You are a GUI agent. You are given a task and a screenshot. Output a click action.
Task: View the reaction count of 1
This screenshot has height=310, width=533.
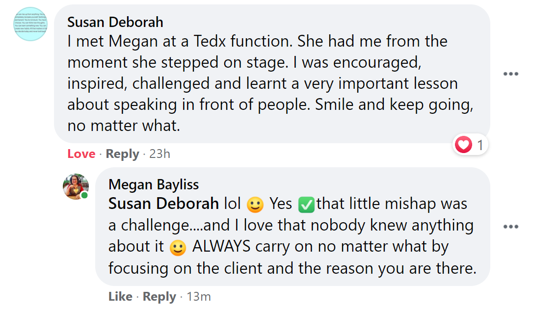(x=480, y=145)
